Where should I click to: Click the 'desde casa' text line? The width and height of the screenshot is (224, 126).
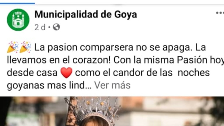click(x=32, y=73)
